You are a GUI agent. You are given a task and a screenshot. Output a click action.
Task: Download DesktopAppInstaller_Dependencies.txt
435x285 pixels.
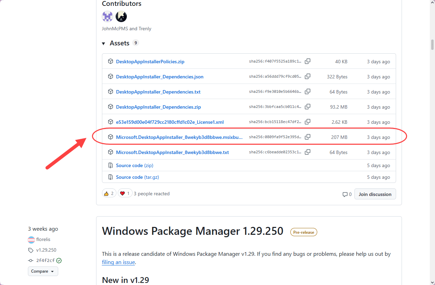pos(158,92)
